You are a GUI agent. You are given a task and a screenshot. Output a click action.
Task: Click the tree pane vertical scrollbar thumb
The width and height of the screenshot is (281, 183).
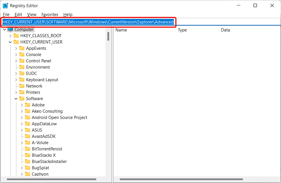tap(108, 36)
